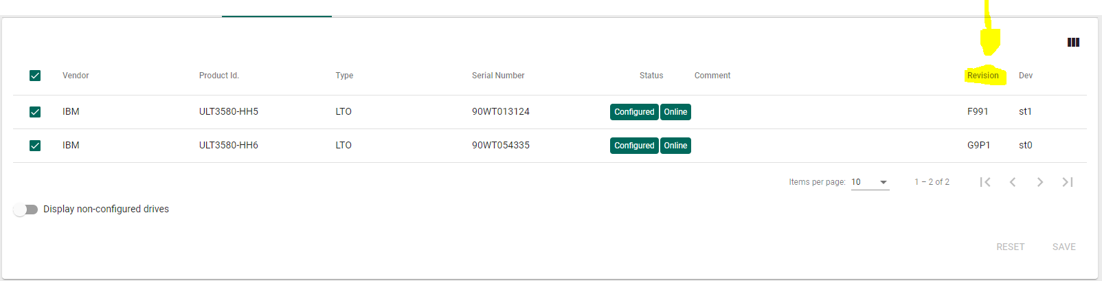Go to the previous page

click(1013, 182)
